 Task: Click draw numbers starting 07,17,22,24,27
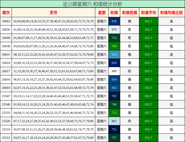54,121
